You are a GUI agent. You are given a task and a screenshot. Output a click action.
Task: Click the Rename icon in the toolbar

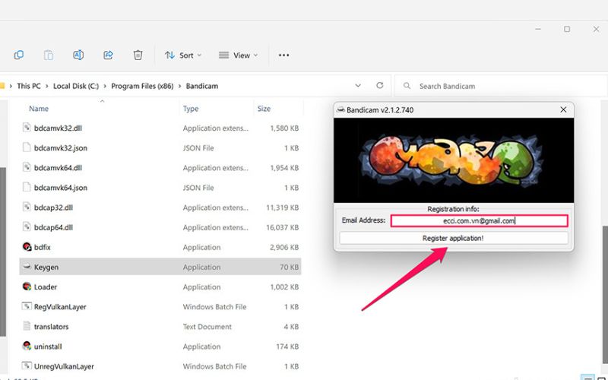pos(78,55)
